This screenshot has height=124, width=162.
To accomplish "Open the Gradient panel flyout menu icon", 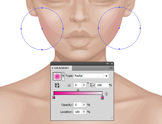I will (x=111, y=68).
